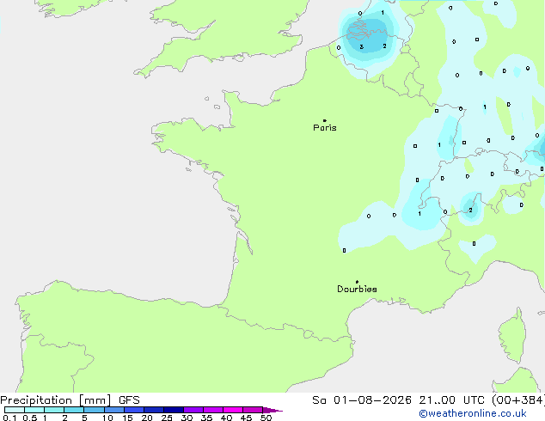Click the weatheronline.co.uk copyright link
The height and width of the screenshot is (421, 545).
tap(473, 413)
